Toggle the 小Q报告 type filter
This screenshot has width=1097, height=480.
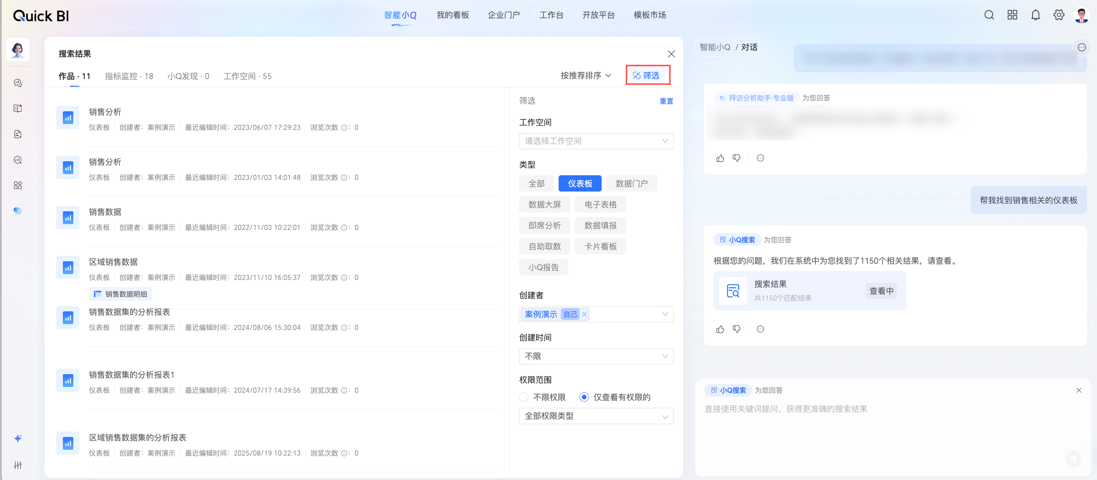click(x=543, y=267)
